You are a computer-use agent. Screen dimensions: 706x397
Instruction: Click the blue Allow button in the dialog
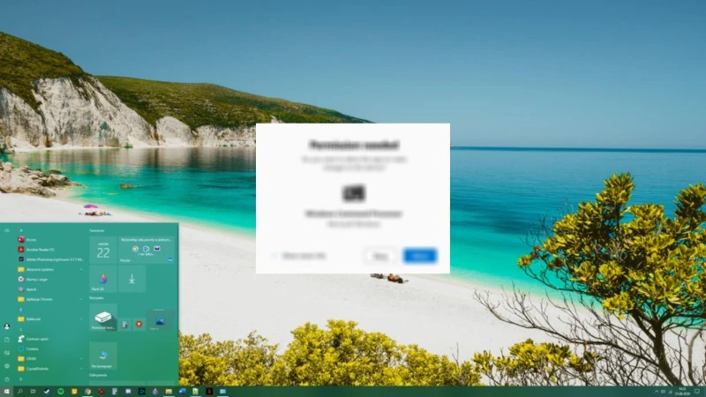tap(420, 256)
